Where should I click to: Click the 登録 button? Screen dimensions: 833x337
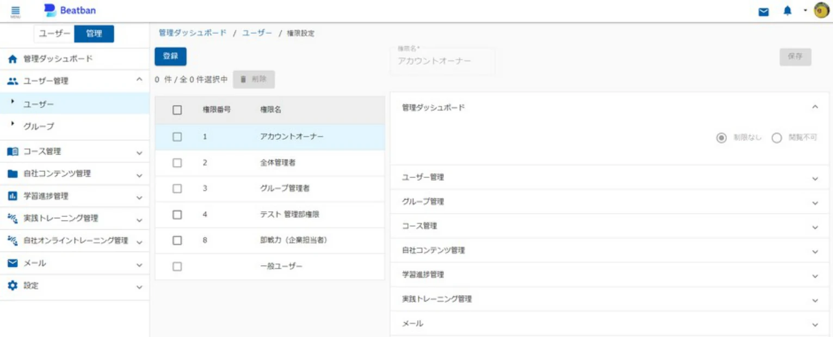[x=170, y=56]
